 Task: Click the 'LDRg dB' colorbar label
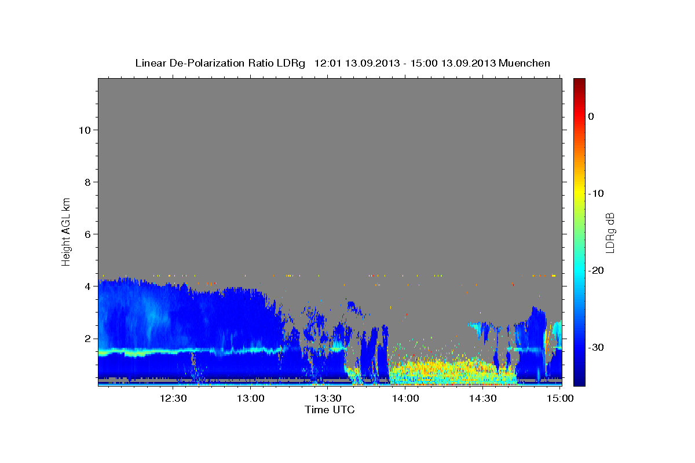(x=609, y=233)
